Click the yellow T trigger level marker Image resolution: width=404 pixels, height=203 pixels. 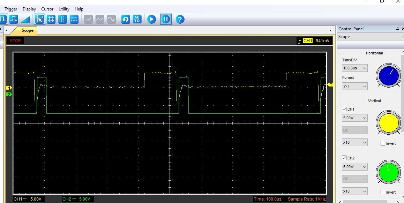[331, 85]
